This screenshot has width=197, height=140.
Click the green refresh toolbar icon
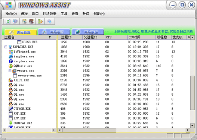(8, 21)
